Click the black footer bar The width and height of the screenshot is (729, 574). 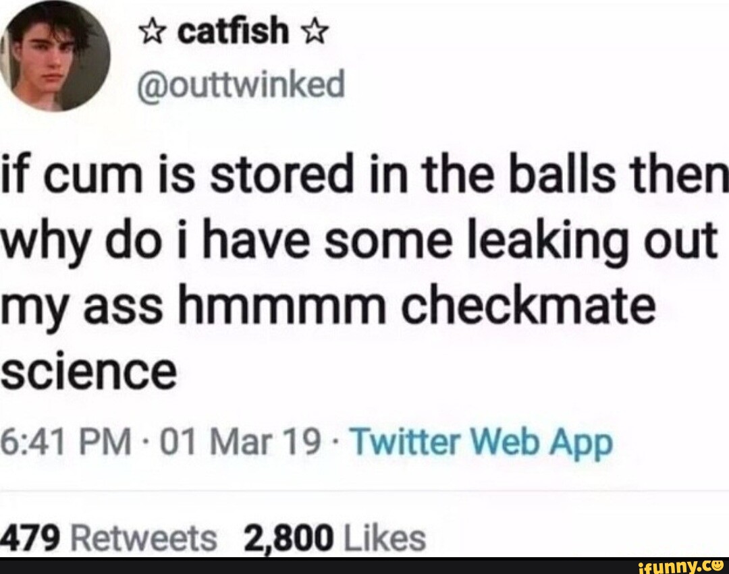(364, 566)
